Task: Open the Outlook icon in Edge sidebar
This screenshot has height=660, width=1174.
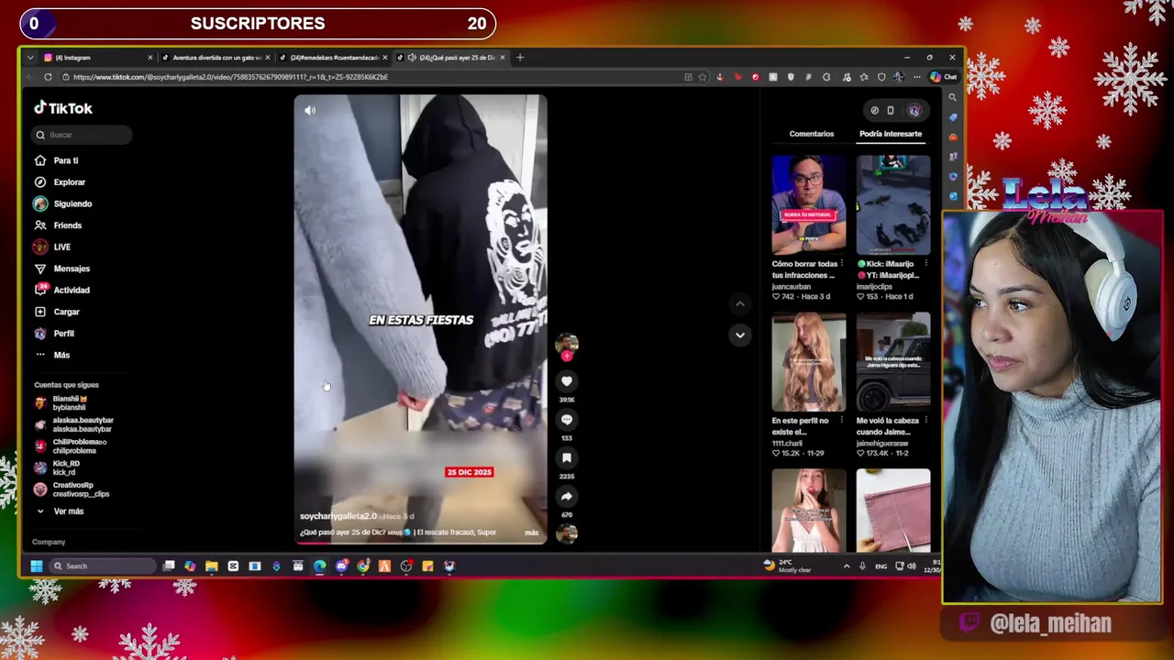Action: [953, 195]
